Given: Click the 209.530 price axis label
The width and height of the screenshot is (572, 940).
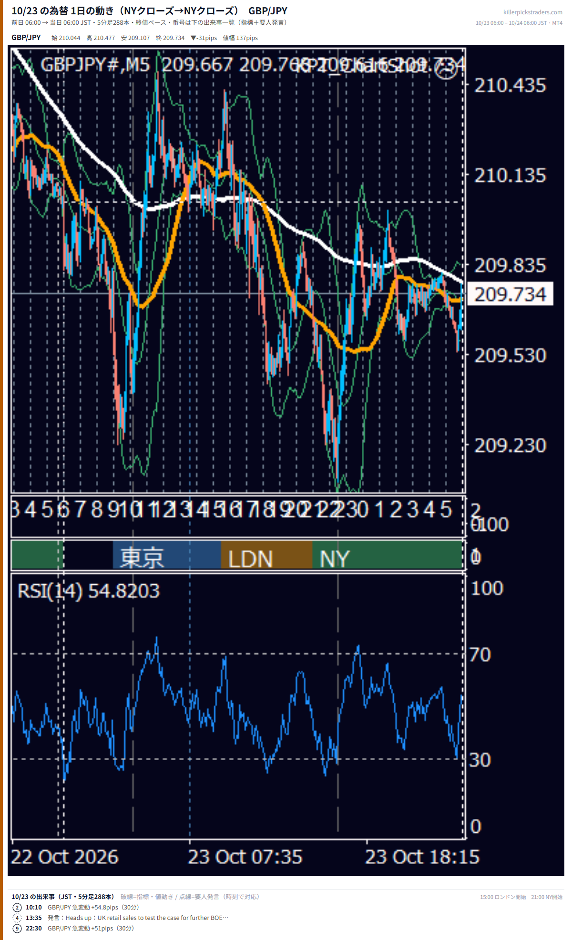Looking at the screenshot, I should tap(510, 355).
